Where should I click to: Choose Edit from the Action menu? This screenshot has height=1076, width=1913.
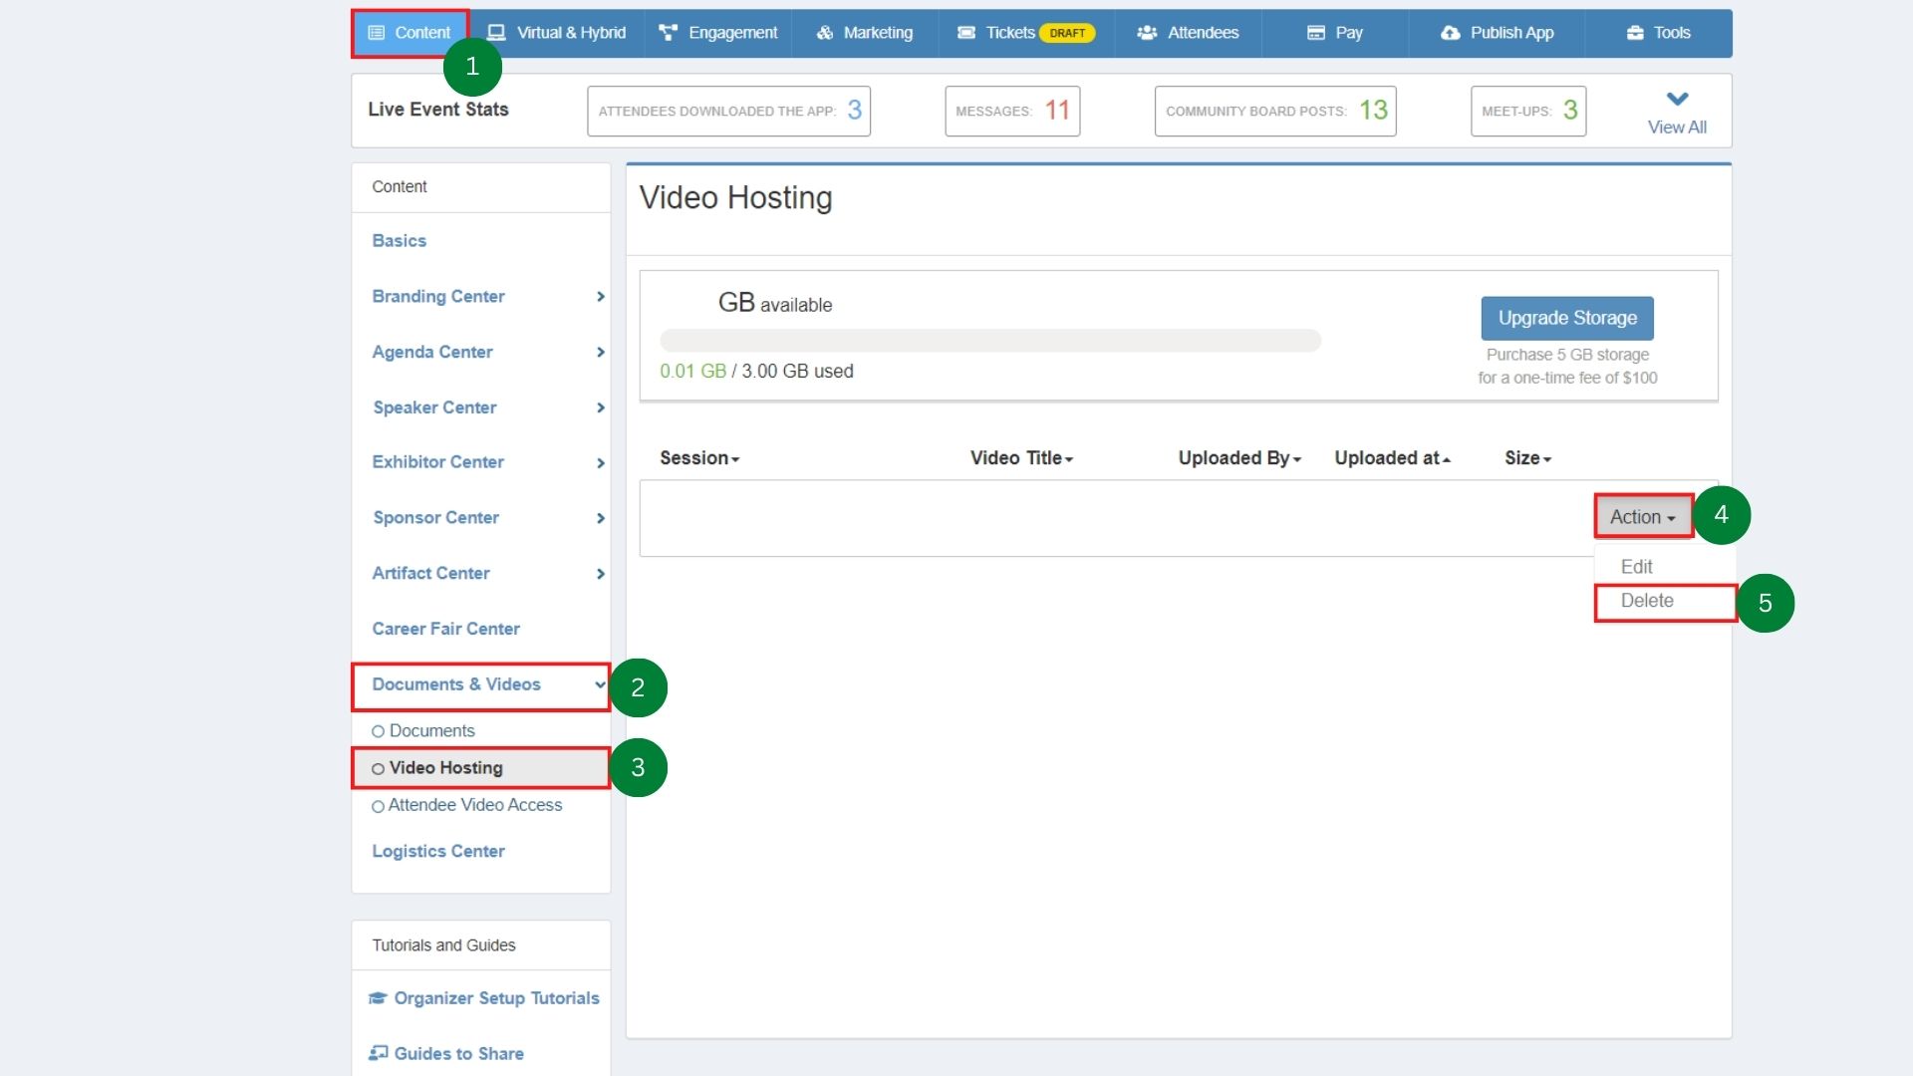click(x=1636, y=567)
